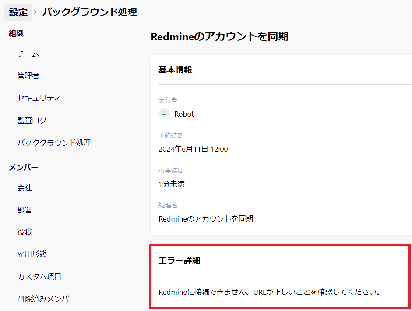
Task: Click the エラー詳細 heading
Action: point(179,261)
